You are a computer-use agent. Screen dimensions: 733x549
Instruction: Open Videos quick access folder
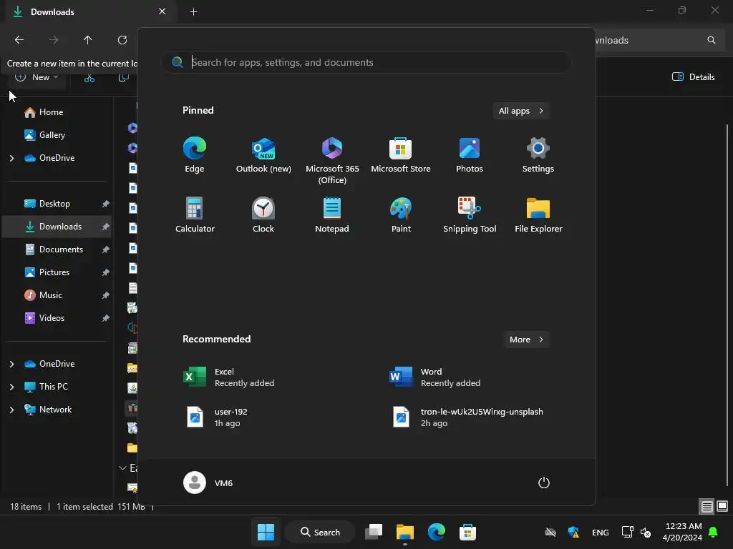(56, 318)
